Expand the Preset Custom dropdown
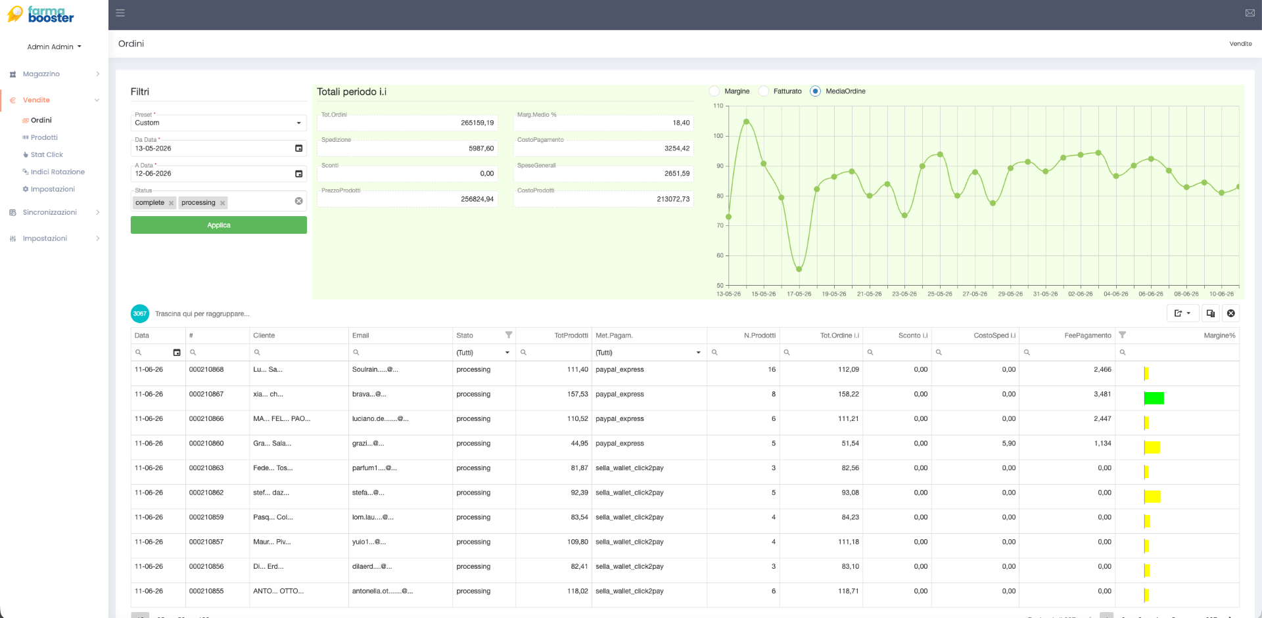This screenshot has height=618, width=1262. 218,123
